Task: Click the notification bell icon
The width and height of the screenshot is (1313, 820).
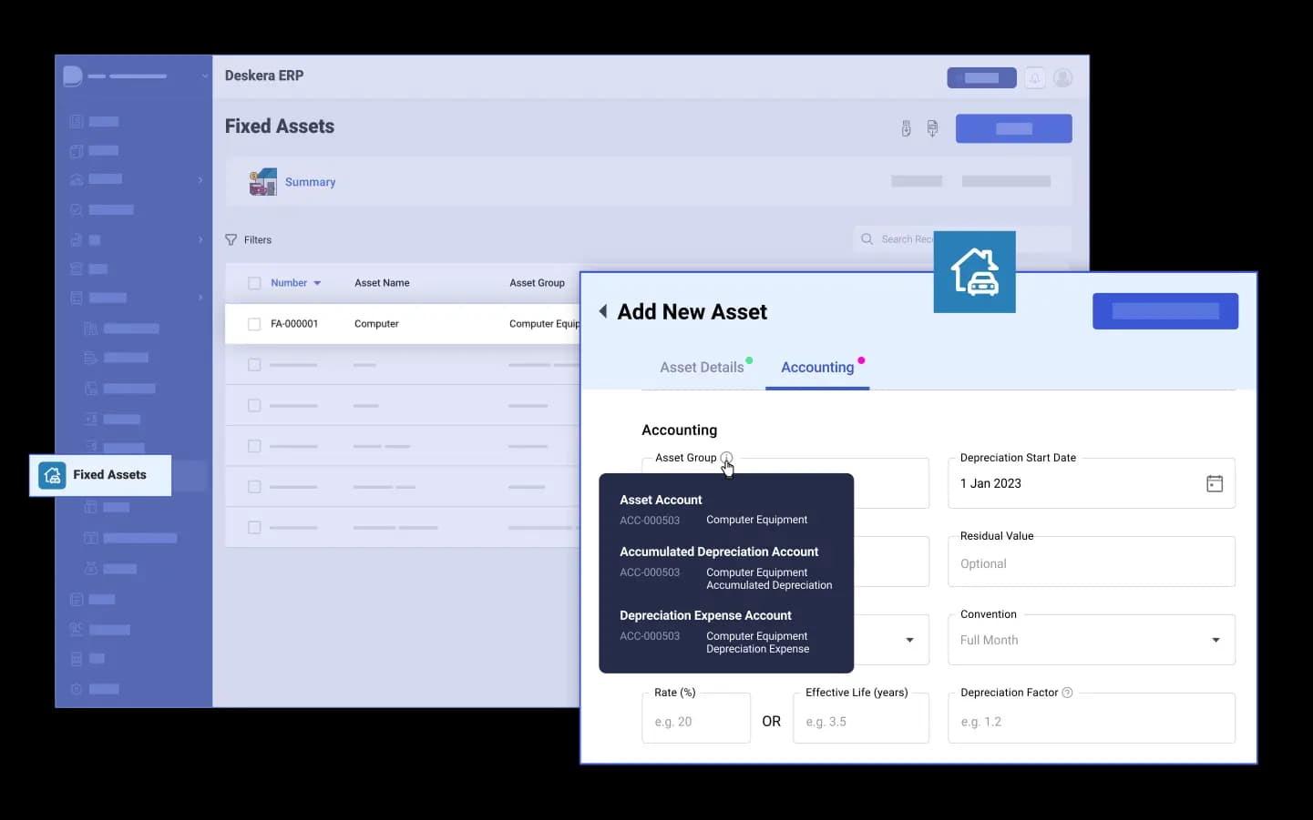Action: pos(1034,78)
